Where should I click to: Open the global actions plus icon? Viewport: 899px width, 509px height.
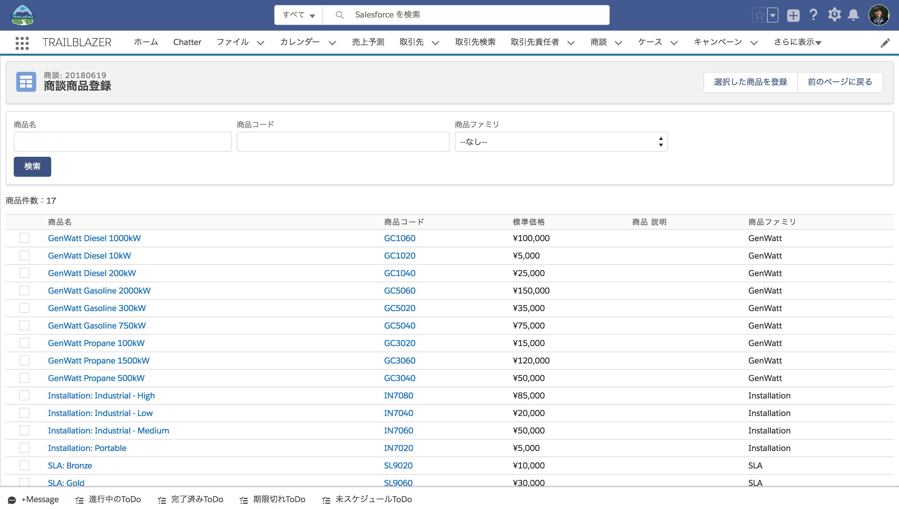pos(793,15)
